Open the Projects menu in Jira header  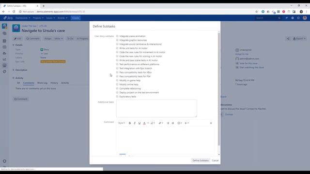[38, 18]
